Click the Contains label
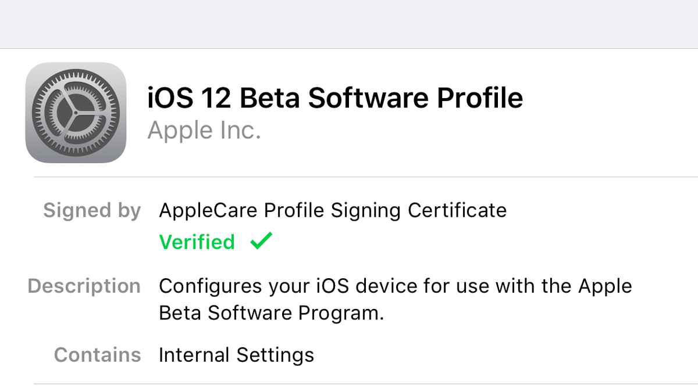 (98, 354)
